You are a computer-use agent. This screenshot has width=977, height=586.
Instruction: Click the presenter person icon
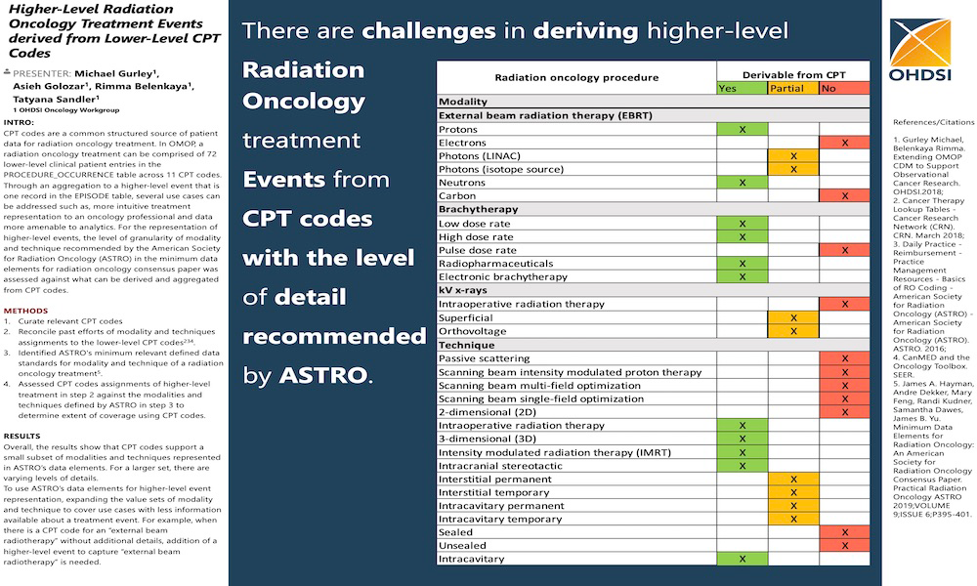click(7, 72)
